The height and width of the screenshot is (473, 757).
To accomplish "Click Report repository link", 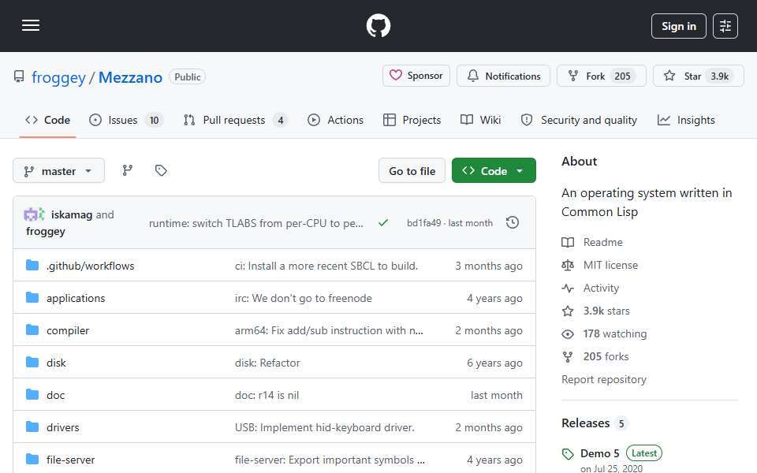I will click(604, 379).
